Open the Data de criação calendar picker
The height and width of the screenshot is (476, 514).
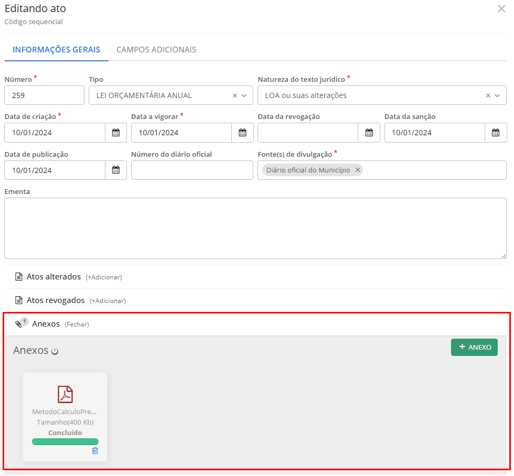coord(116,133)
